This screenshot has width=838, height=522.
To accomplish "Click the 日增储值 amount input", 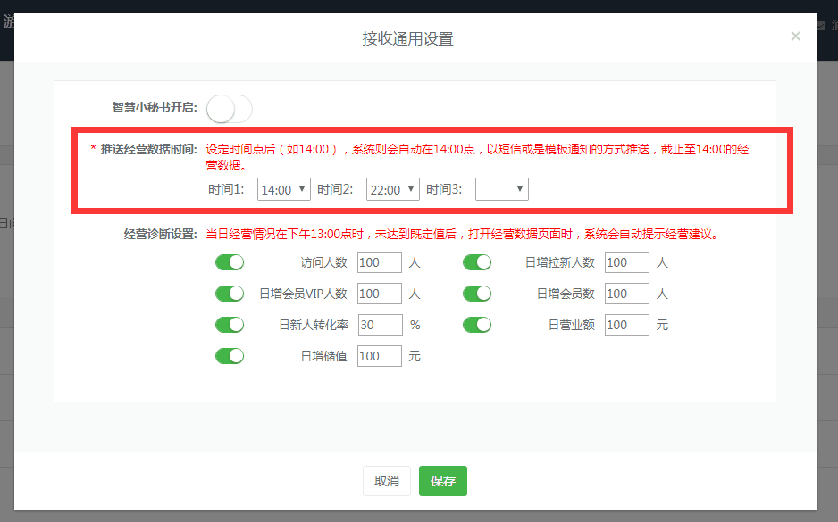I will click(x=379, y=356).
